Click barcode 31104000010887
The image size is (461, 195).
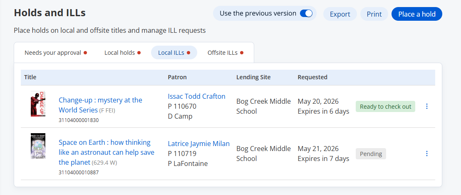pos(79,173)
